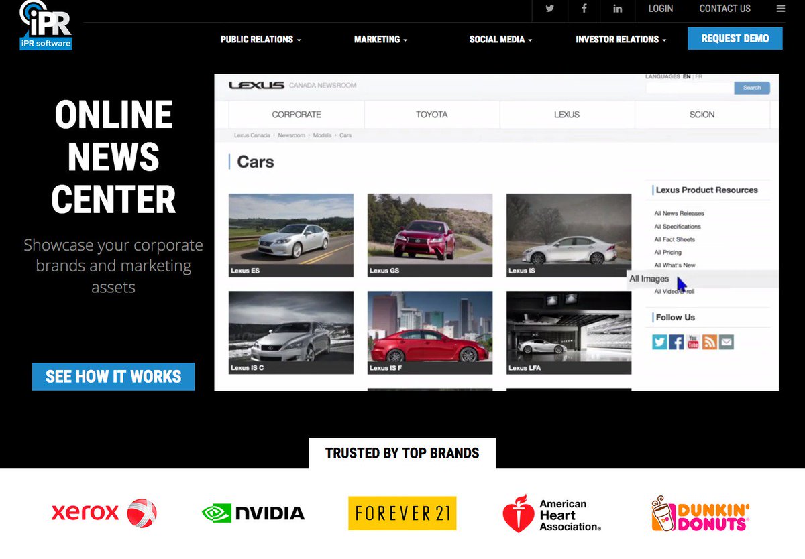
Task: Select the Corporate tab in Lexus newsroom
Action: (x=297, y=115)
